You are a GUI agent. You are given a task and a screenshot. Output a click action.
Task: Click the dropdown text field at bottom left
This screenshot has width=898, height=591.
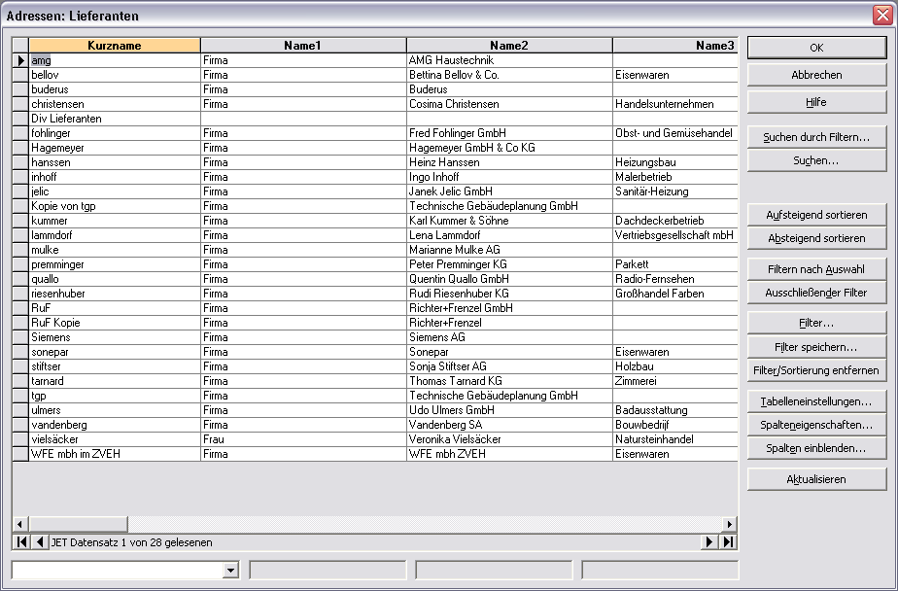118,570
